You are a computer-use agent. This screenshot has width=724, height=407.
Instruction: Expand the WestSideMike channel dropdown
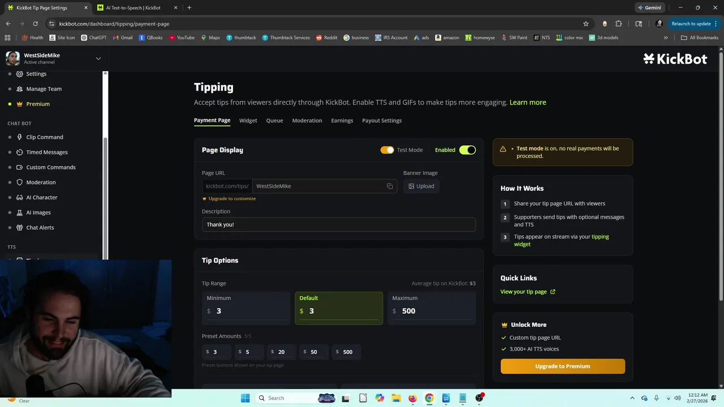[x=98, y=58]
